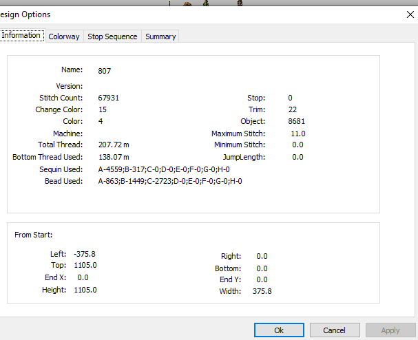
Task: Open the Stop Sequence tab
Action: tap(112, 36)
